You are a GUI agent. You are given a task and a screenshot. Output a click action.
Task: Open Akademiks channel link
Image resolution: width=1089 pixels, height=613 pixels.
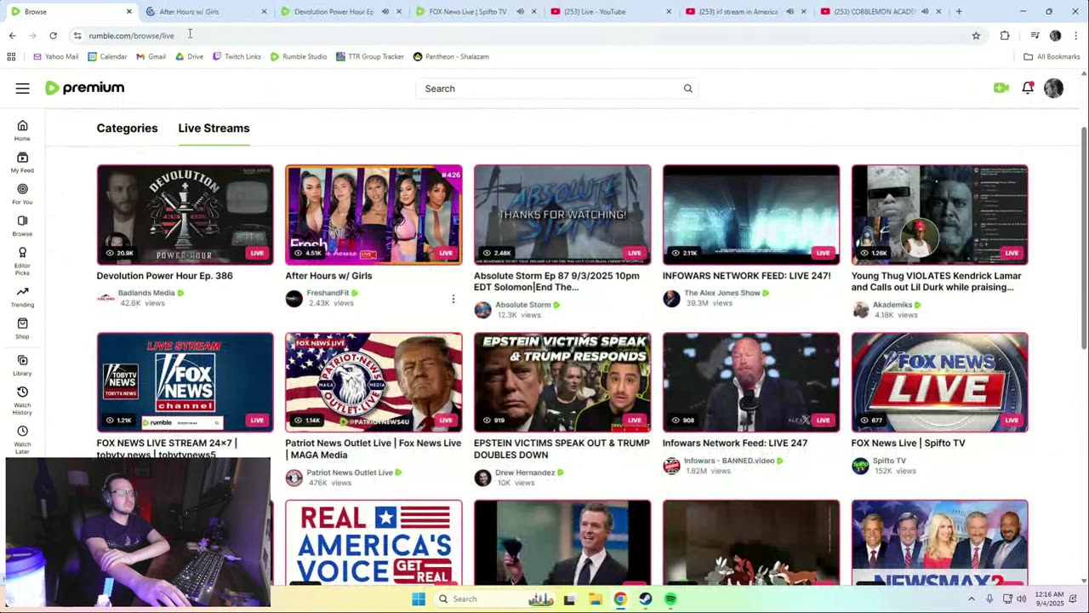click(892, 305)
